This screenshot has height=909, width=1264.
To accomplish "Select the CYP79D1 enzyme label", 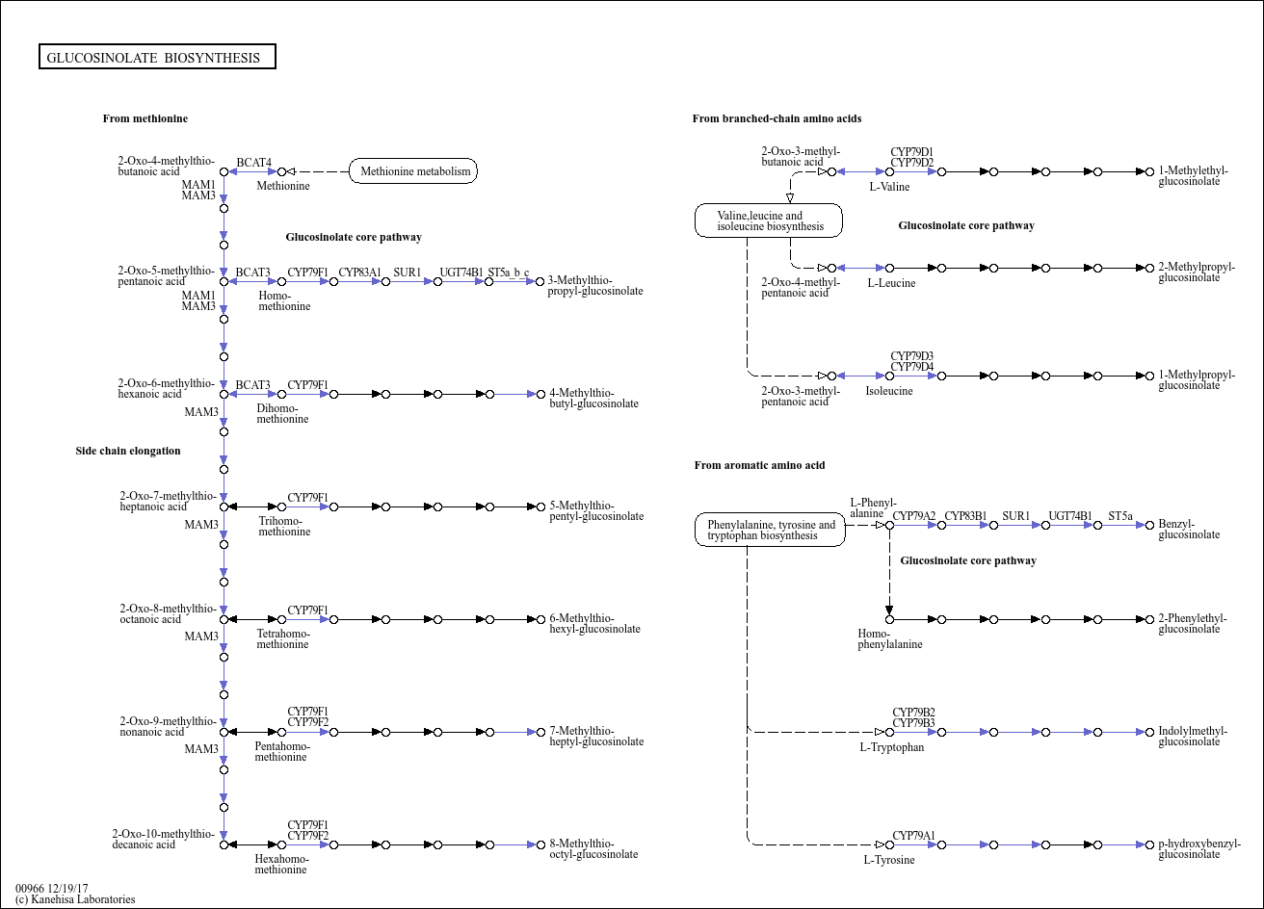I will click(911, 152).
